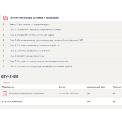Open 'Тема 3. Интеллектуальные информационные системы' link
The image size is (122, 122).
click(46, 40)
